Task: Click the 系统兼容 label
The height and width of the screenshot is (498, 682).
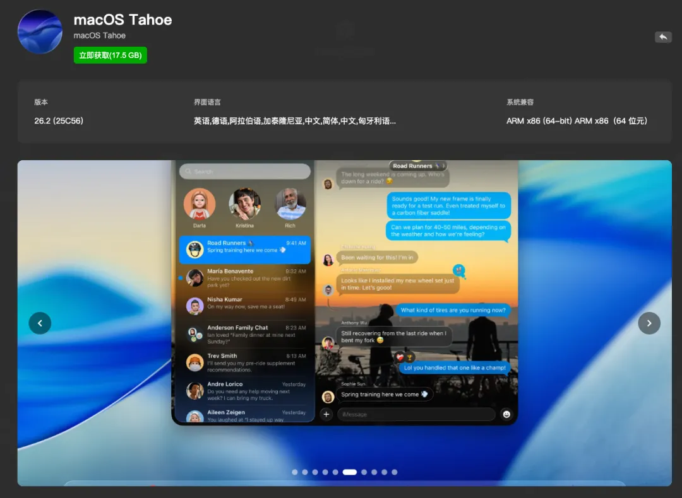Action: (520, 102)
